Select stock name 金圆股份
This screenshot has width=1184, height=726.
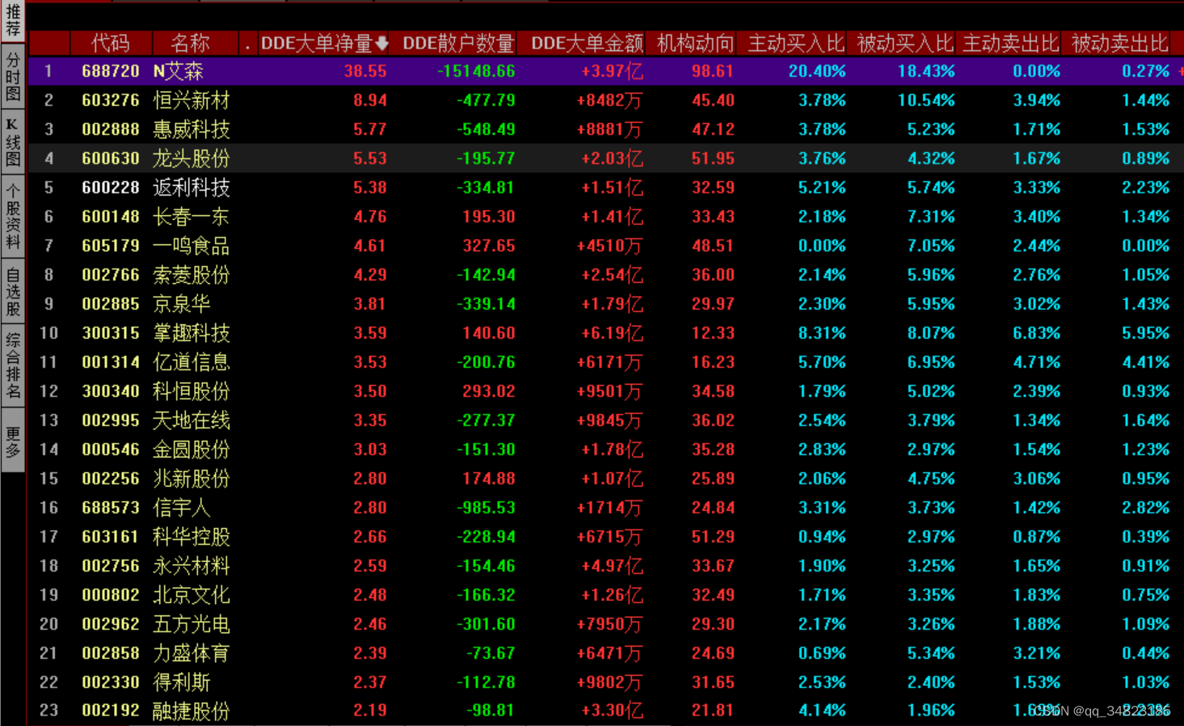click(x=192, y=450)
